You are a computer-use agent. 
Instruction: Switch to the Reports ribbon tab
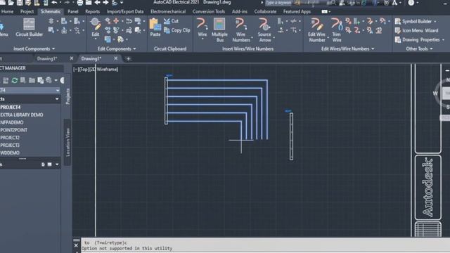click(92, 12)
